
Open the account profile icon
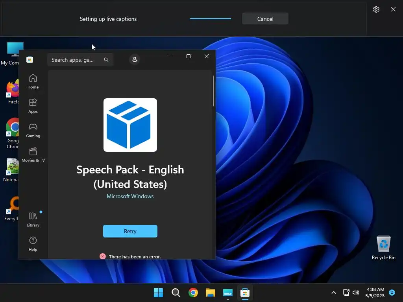(x=135, y=60)
